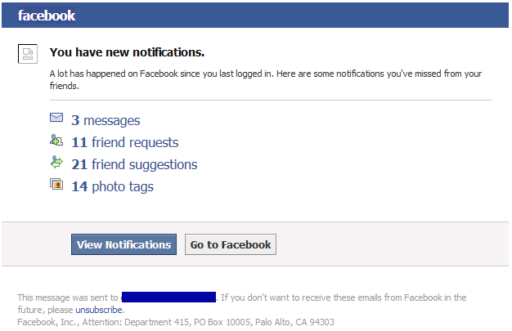Click the friend requests people icon

(56, 141)
